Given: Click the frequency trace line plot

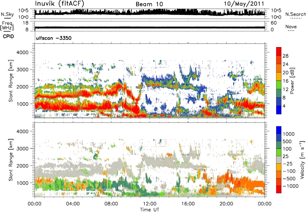Looking at the screenshot, I should pyautogui.click(x=150, y=28).
